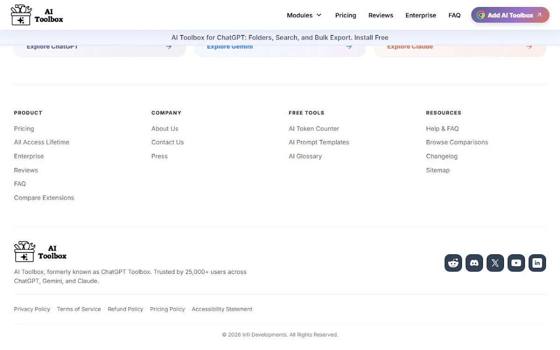This screenshot has width=560, height=350.
Task: Open the Explore Gemini card
Action: 280,50
